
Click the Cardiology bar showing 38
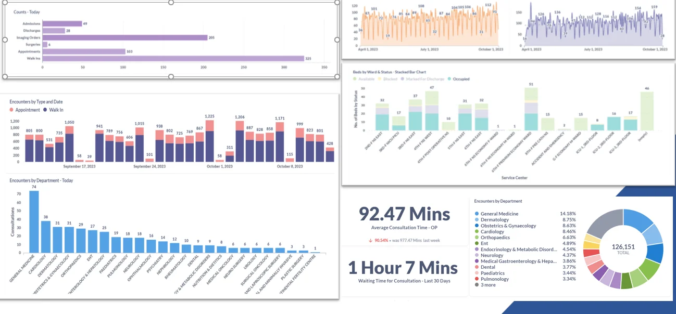pos(46,237)
